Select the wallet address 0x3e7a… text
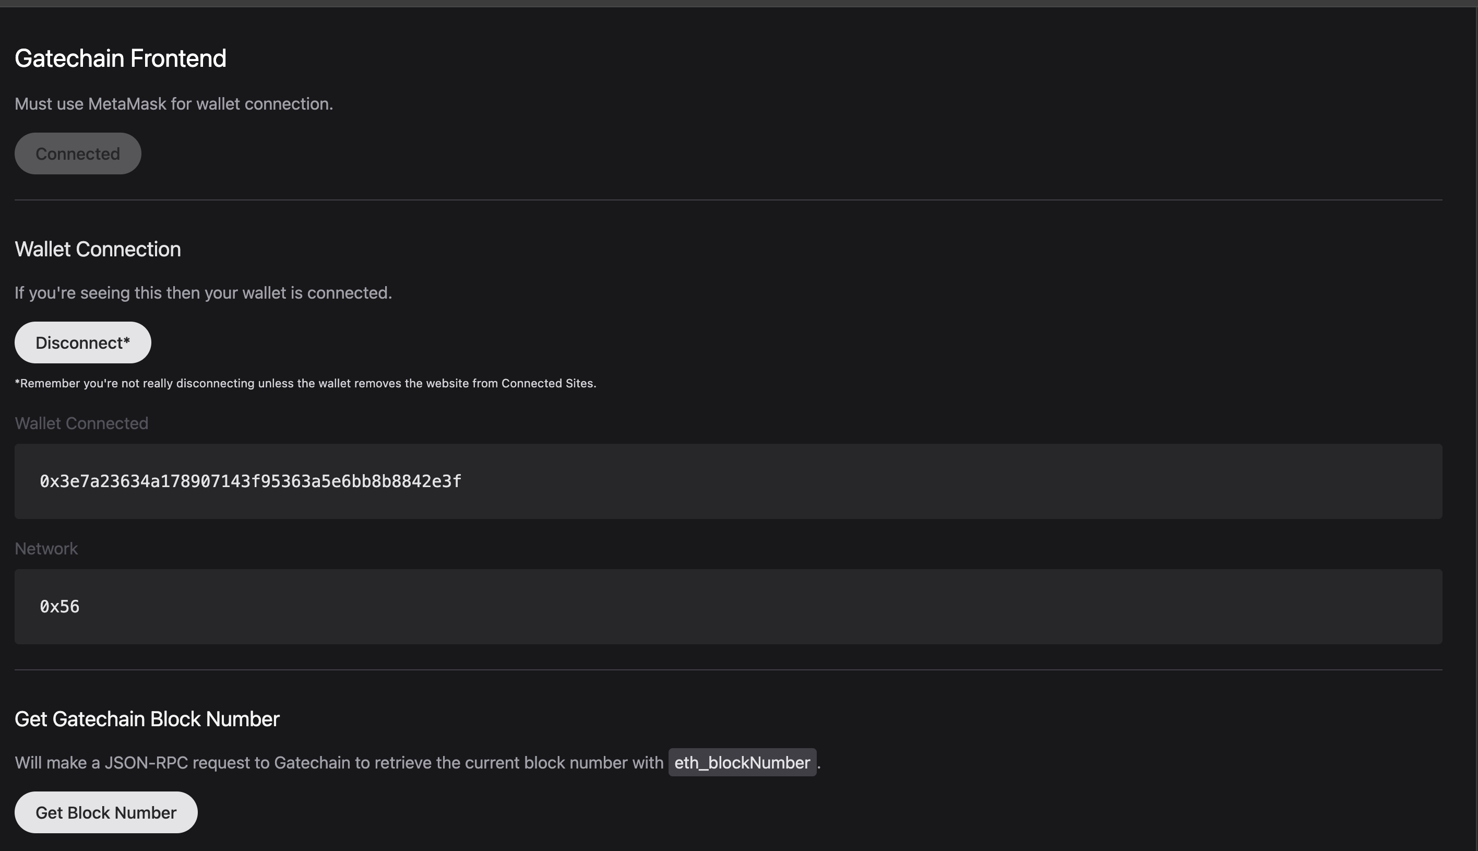1478x851 pixels. pos(251,481)
